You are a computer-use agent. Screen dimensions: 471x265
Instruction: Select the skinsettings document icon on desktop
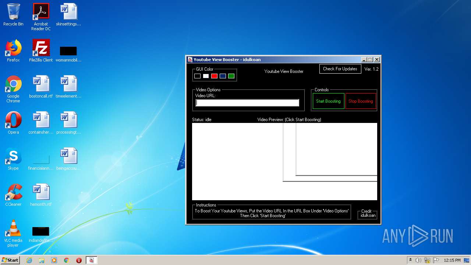[68, 15]
